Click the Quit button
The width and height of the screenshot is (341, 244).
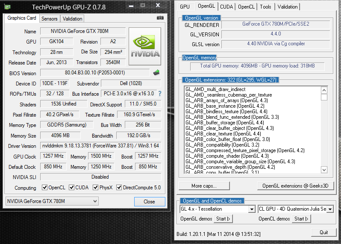tap(323, 232)
